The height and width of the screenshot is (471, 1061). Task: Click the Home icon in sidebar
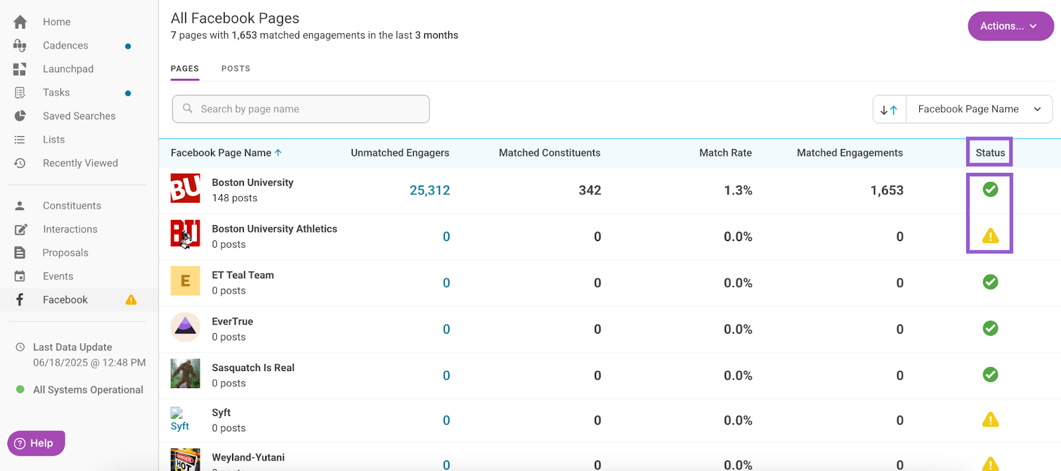point(20,22)
